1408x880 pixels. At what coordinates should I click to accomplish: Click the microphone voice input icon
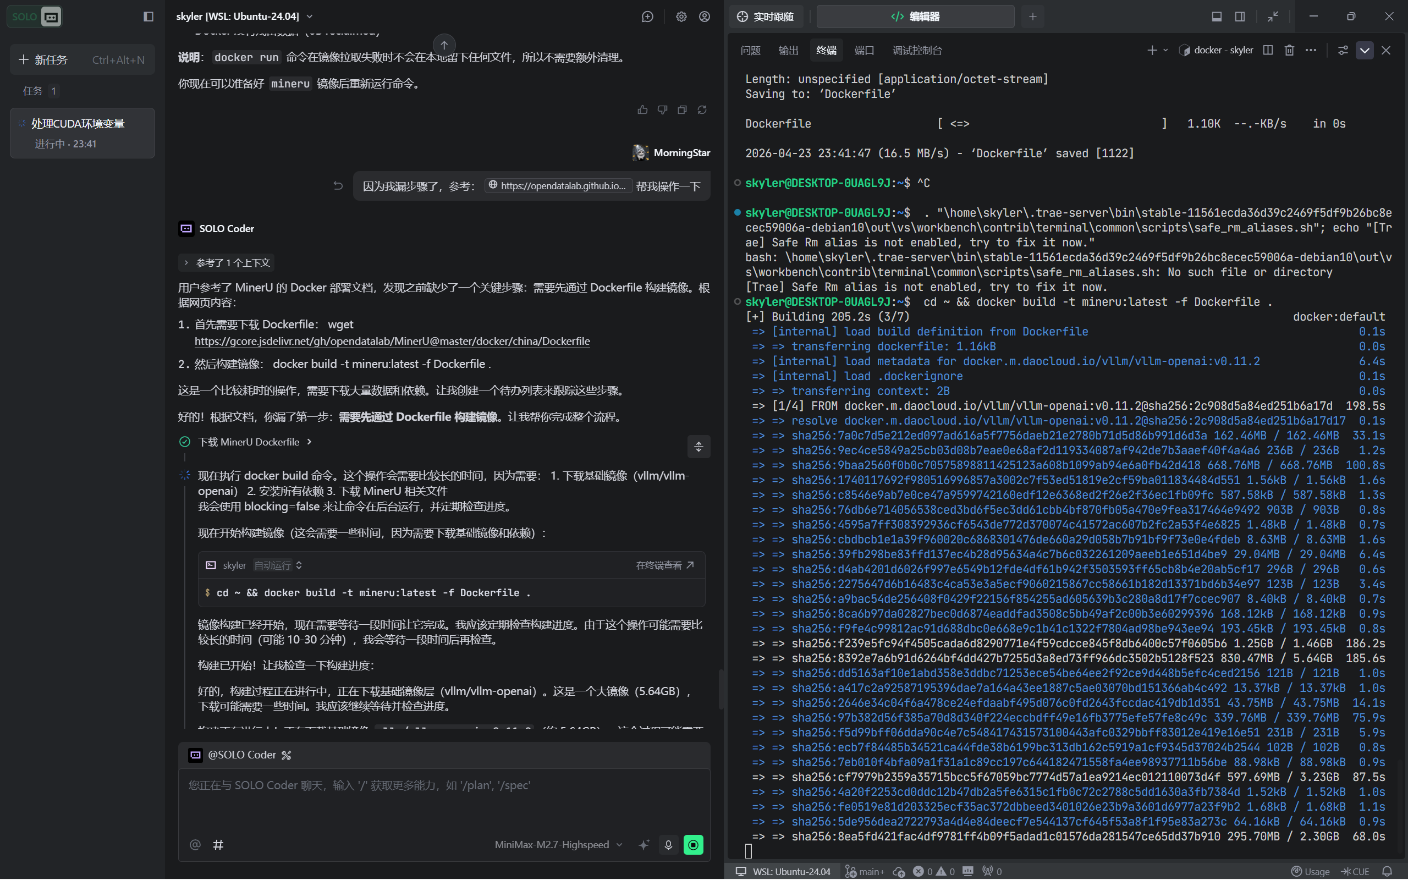coord(668,844)
